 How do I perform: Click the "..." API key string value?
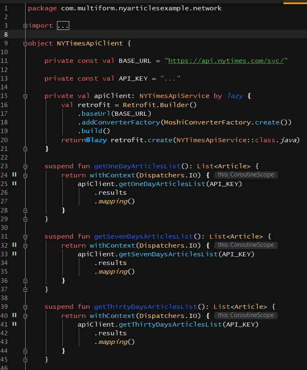click(x=170, y=79)
